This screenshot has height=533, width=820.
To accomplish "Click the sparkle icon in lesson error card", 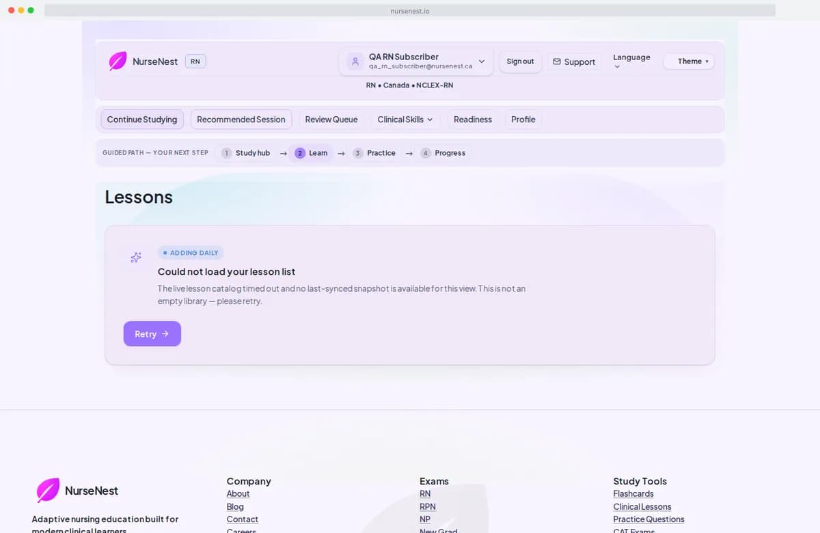I will tap(136, 258).
